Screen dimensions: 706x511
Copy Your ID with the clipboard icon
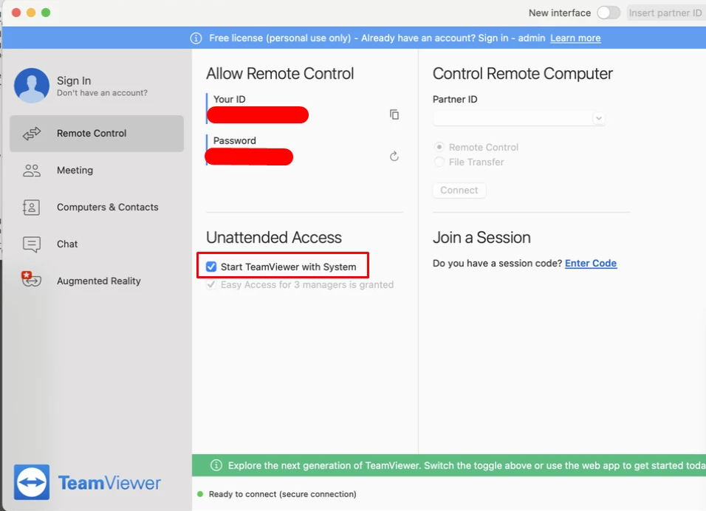(x=394, y=114)
